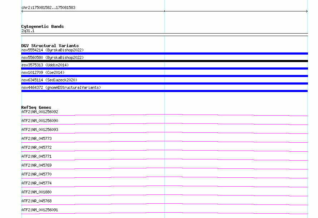Open variant nsv5560580 (ByrskaBishop2022) label

53,57
